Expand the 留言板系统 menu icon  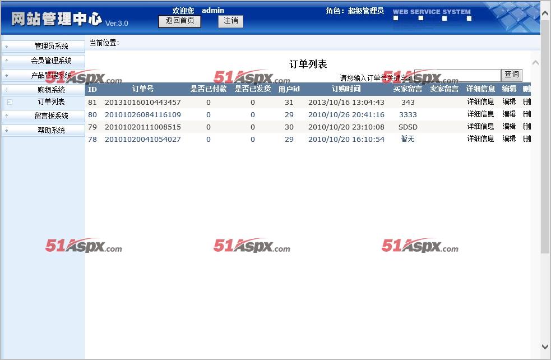coord(6,116)
